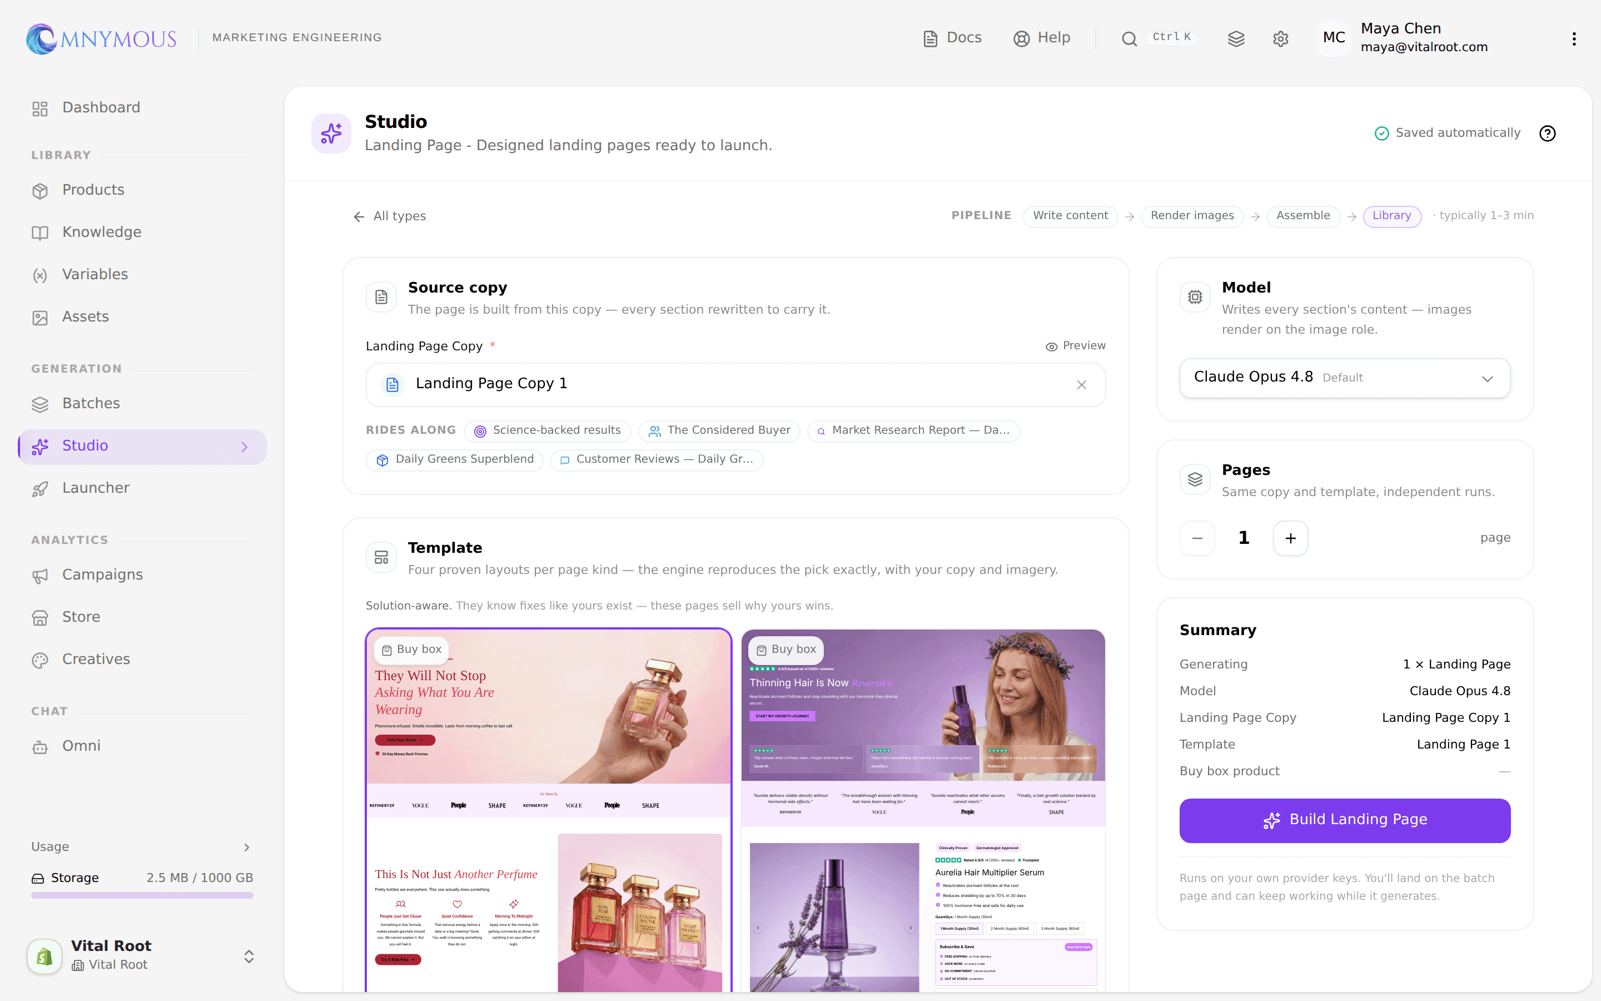Select the Library pipeline step
The height and width of the screenshot is (1001, 1601).
1391,216
